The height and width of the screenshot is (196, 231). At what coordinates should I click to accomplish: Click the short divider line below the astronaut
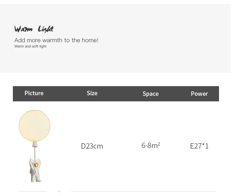33,192
